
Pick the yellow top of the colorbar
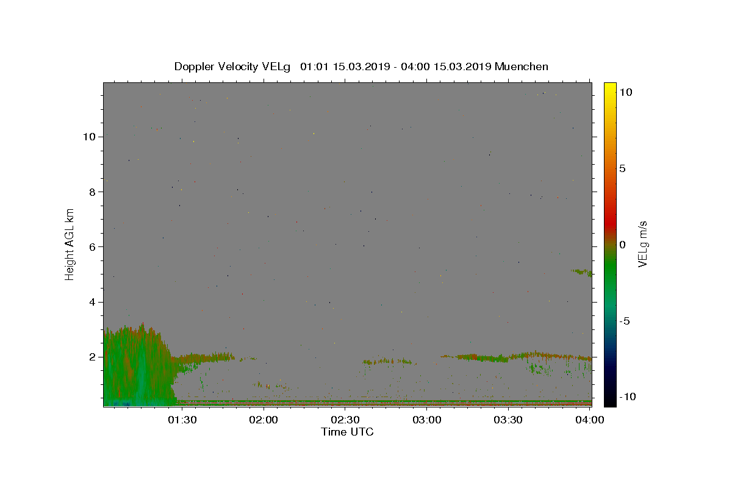(610, 88)
